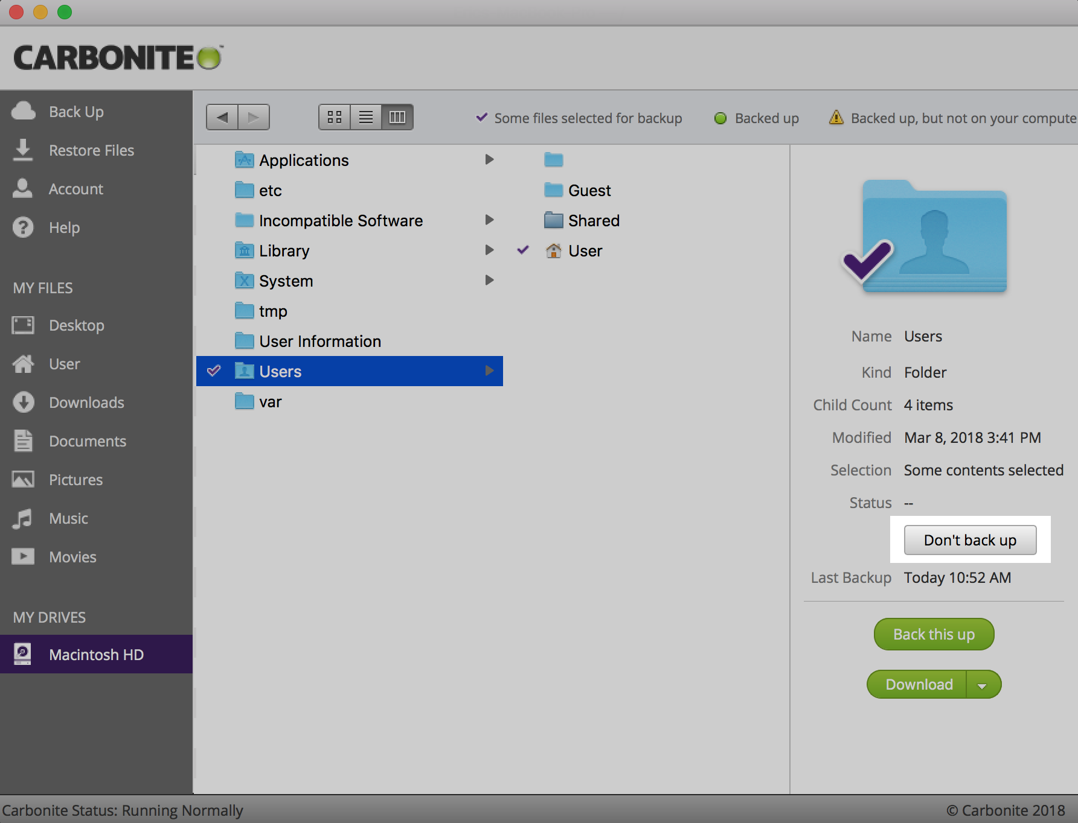Switch to column view

(397, 117)
